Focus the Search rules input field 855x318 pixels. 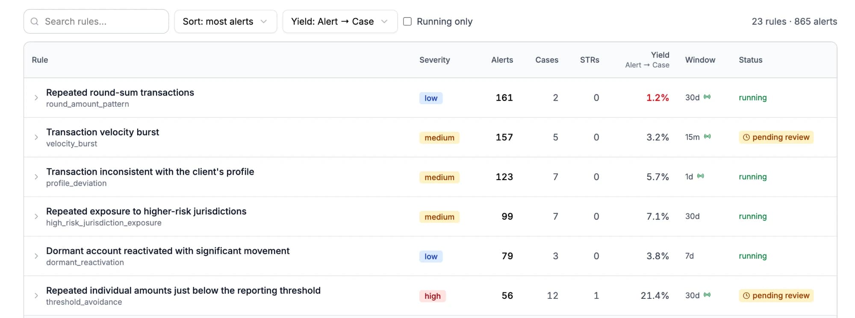coord(96,21)
